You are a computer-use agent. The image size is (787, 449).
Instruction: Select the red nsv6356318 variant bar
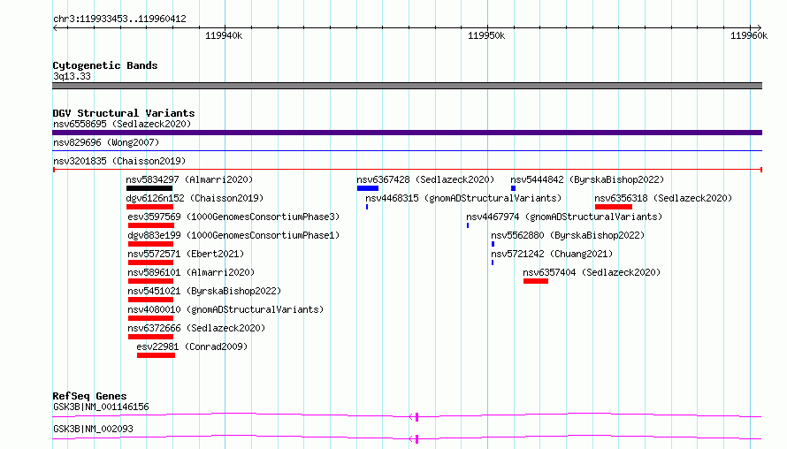(x=614, y=207)
